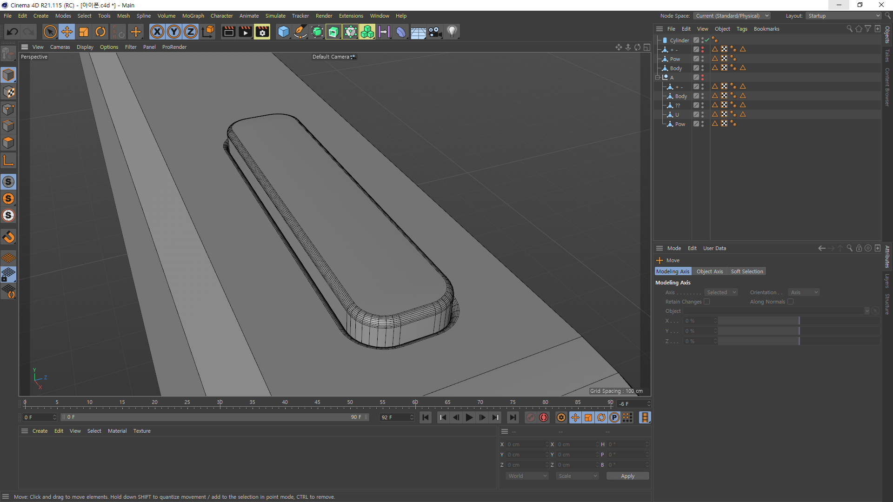
Task: Select the Scale tool in toolbar
Action: point(84,32)
